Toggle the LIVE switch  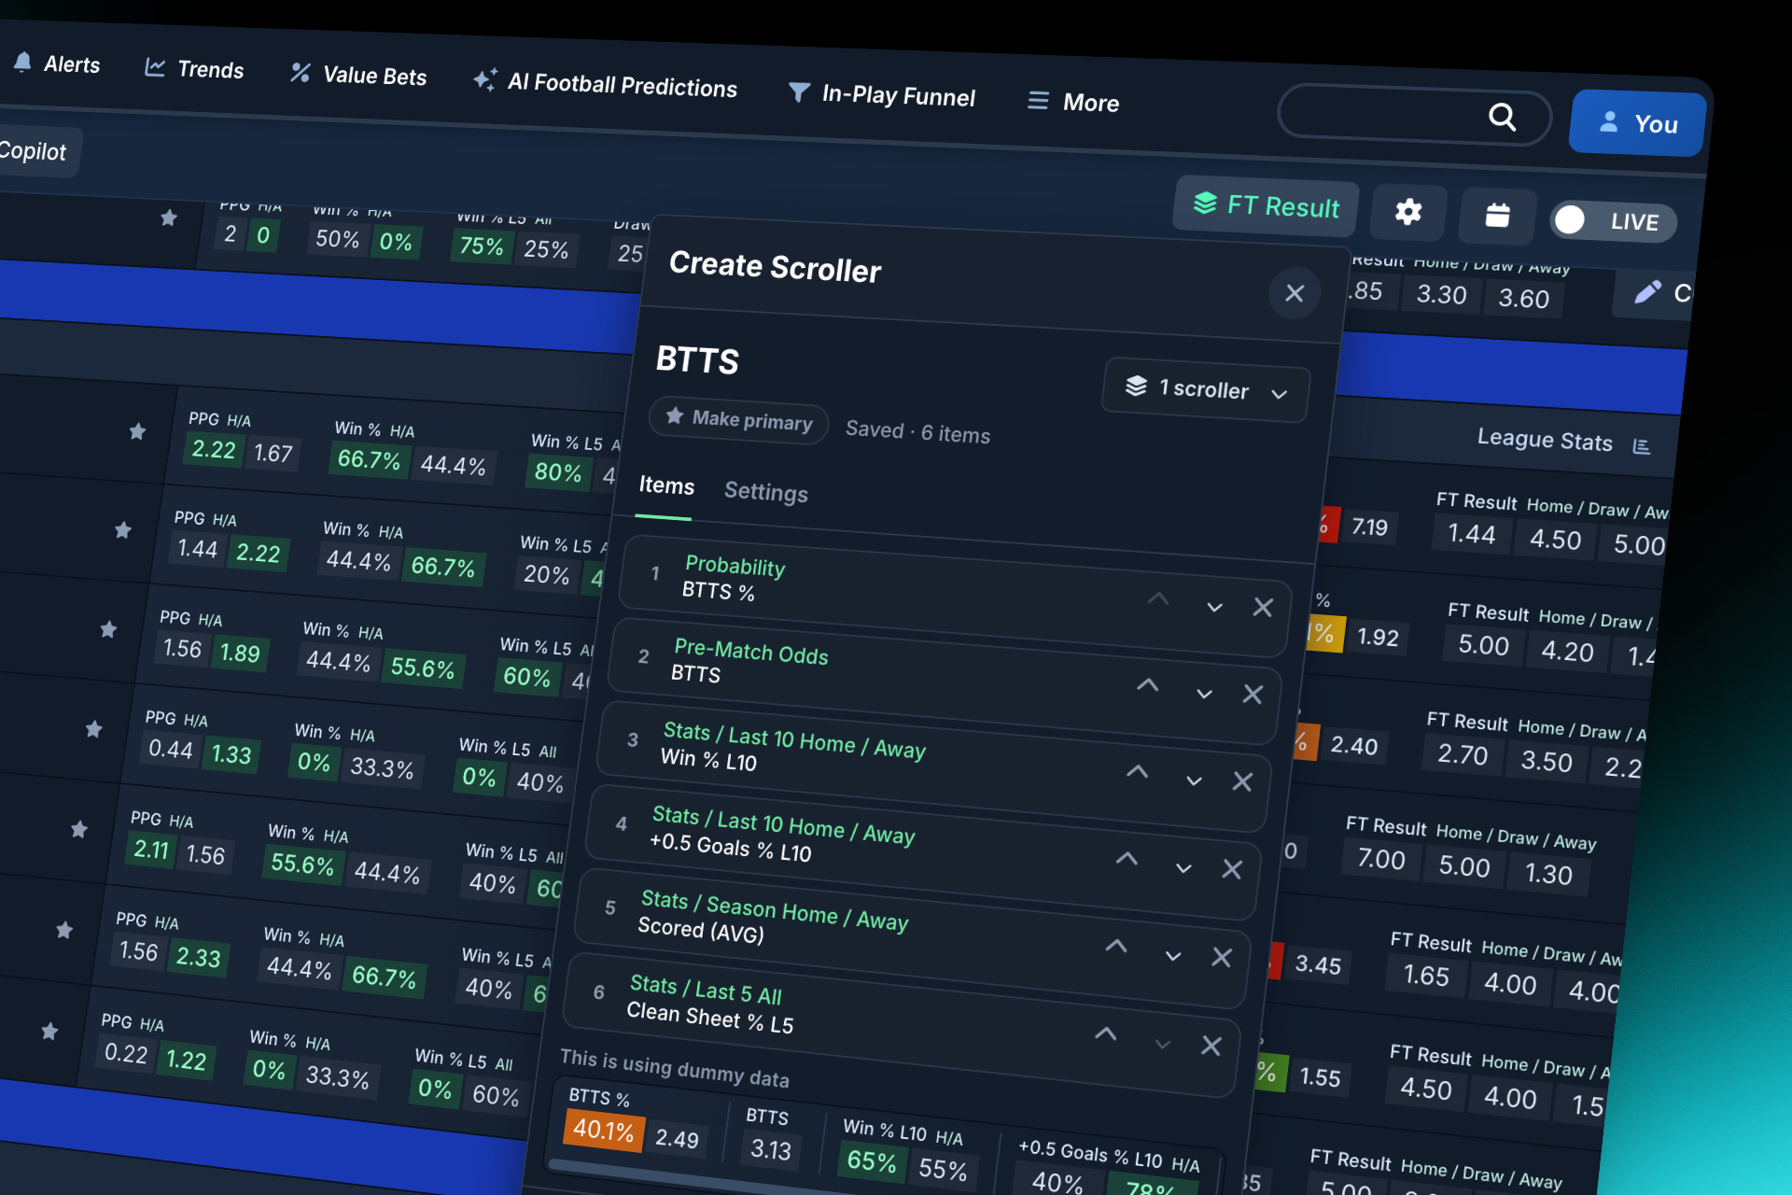pos(1613,221)
